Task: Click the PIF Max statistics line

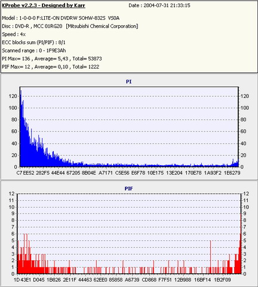Action: (50, 67)
